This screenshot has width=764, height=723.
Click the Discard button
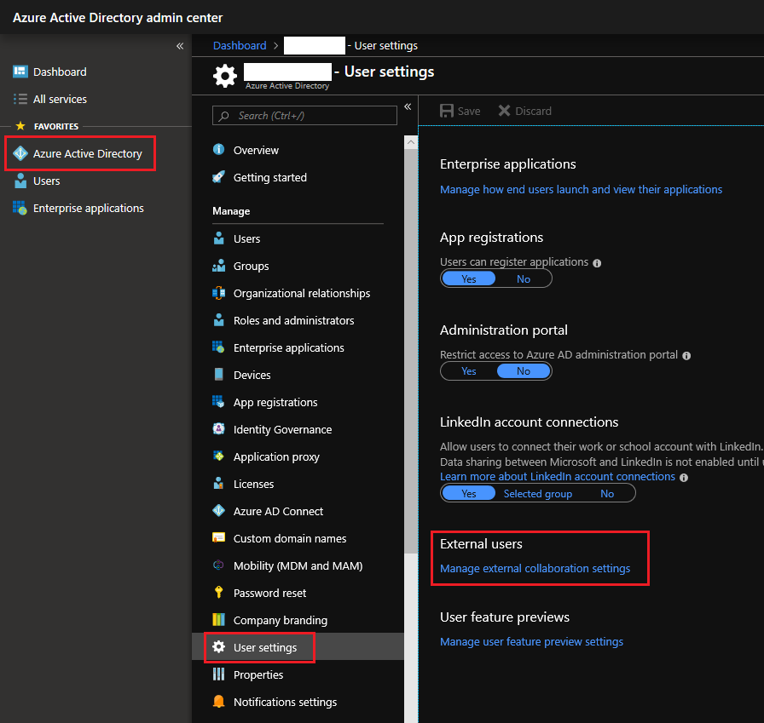pos(524,111)
